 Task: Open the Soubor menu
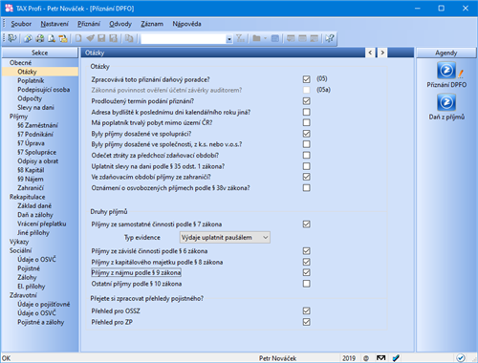click(21, 24)
